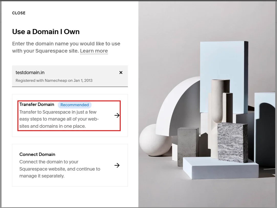Dismiss the Use a Domain I Own dialog
This screenshot has width=277, height=208.
(19, 13)
